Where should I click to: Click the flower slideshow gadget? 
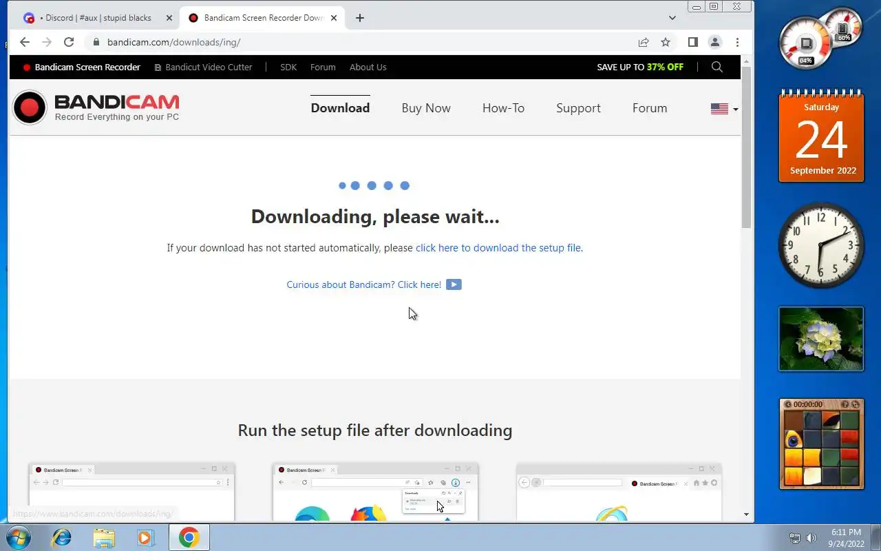(x=821, y=339)
